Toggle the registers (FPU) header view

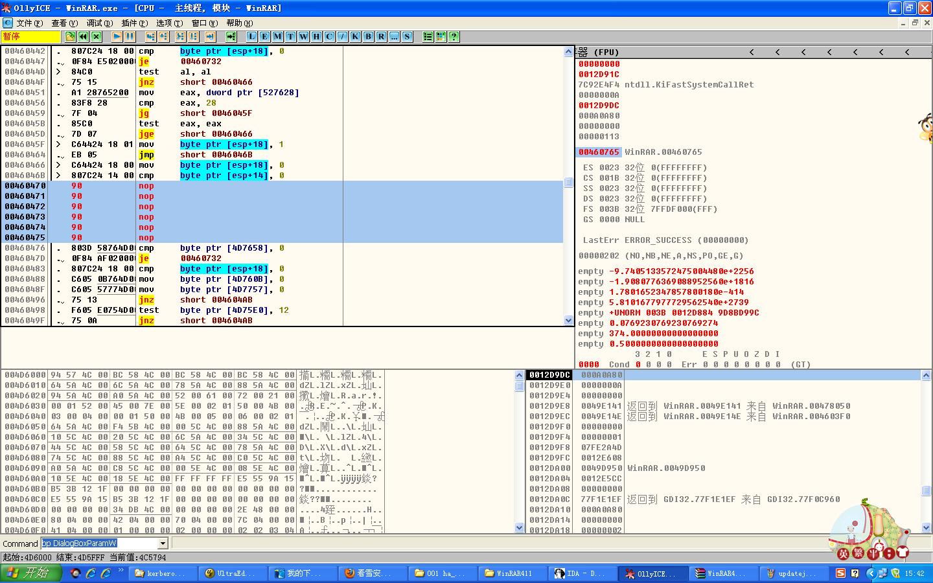598,52
